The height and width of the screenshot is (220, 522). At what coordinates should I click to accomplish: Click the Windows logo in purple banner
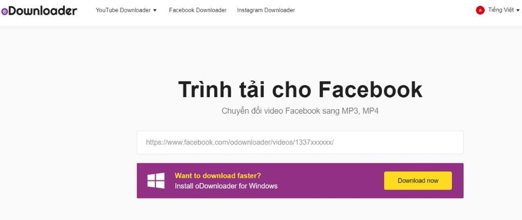point(156,181)
